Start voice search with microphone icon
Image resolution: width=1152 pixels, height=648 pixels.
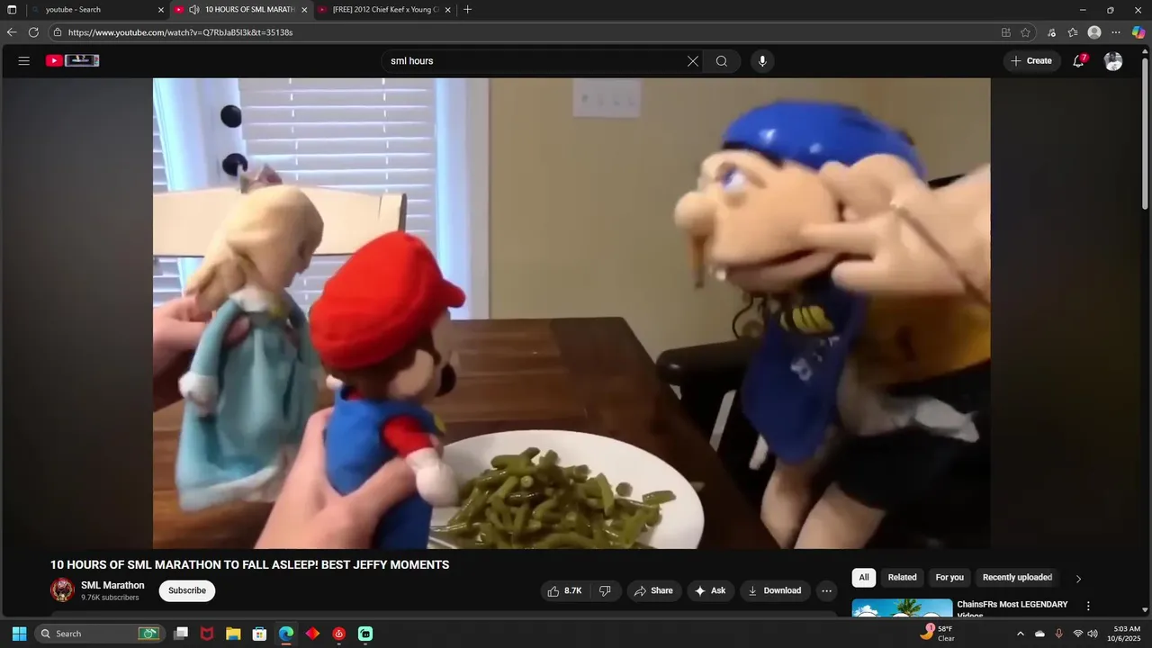(762, 61)
